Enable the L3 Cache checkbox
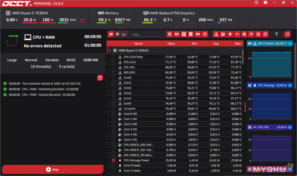 coord(114,109)
